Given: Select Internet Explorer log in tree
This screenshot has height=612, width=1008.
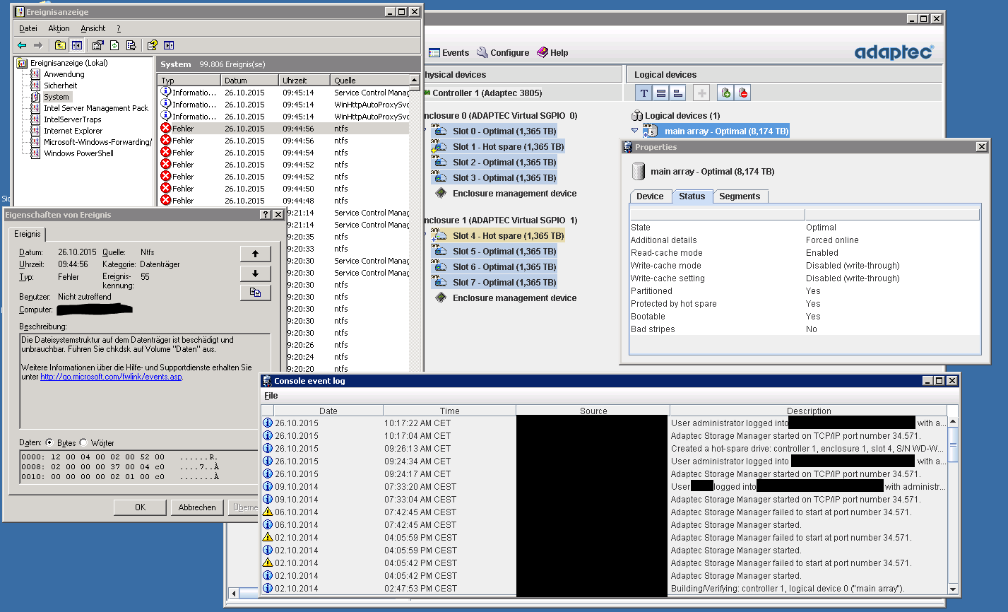Looking at the screenshot, I should (x=73, y=131).
